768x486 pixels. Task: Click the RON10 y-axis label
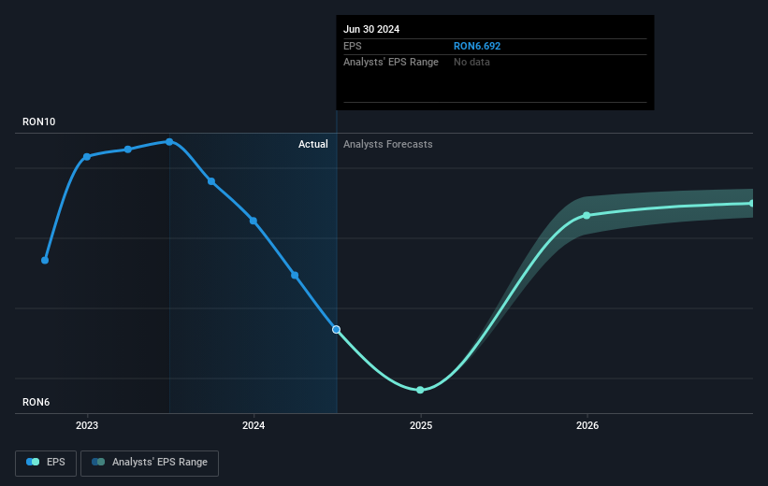(39, 121)
